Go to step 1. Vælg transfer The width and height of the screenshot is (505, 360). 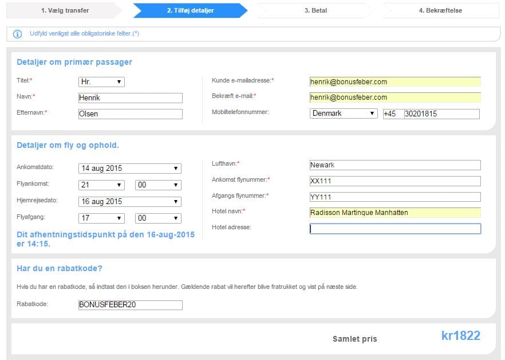click(x=64, y=10)
